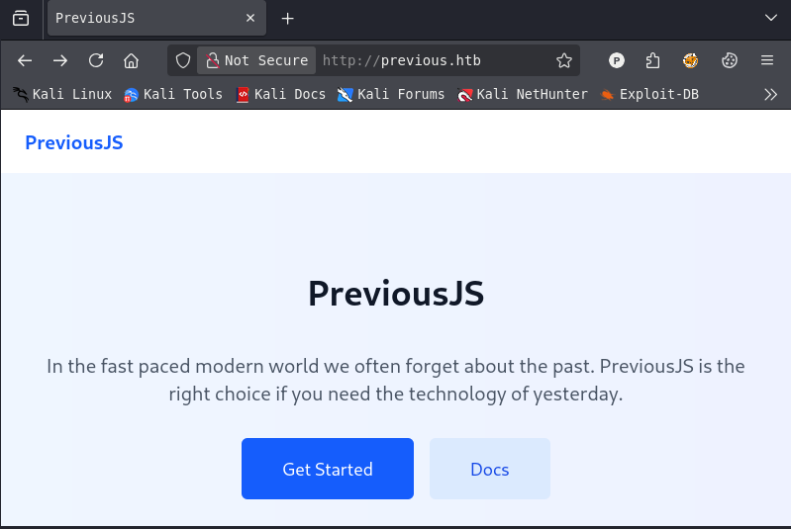Open the tracking protection shield icon
The image size is (791, 529).
[x=182, y=61]
